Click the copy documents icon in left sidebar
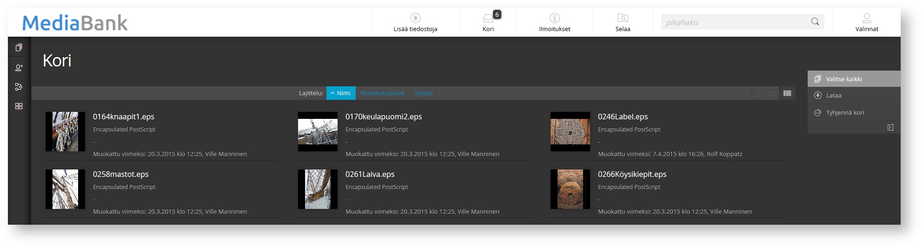The image size is (923, 247). (19, 48)
